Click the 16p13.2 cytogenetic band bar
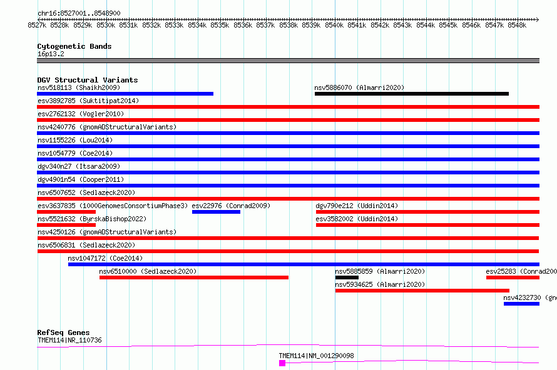 288,61
